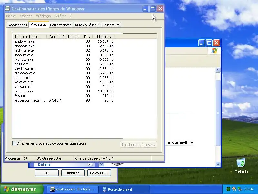Click scroll down arrow in Poste de travail
Screen dimensions: 258x194
[x=218, y=164]
